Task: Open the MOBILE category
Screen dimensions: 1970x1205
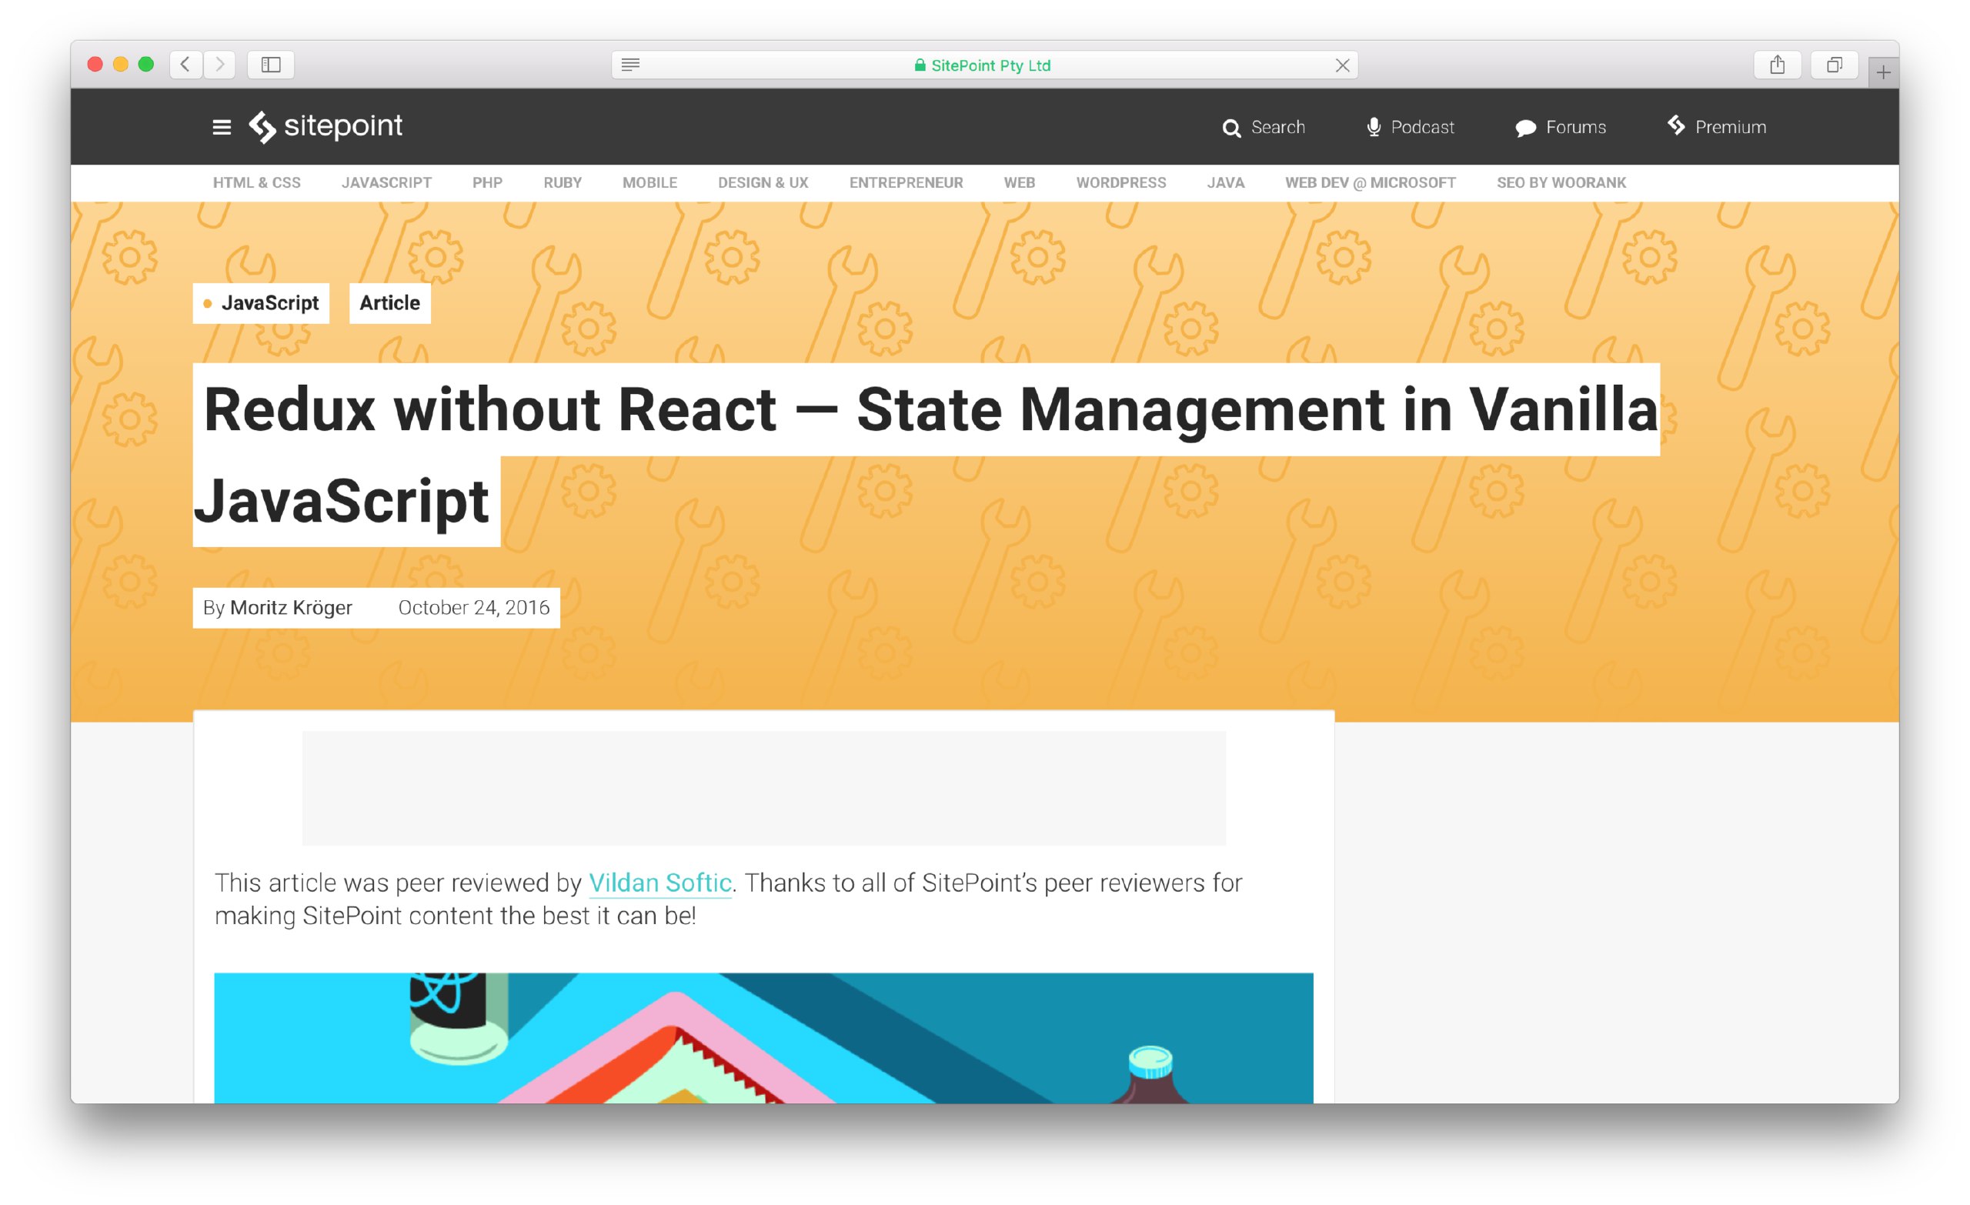Action: point(649,183)
